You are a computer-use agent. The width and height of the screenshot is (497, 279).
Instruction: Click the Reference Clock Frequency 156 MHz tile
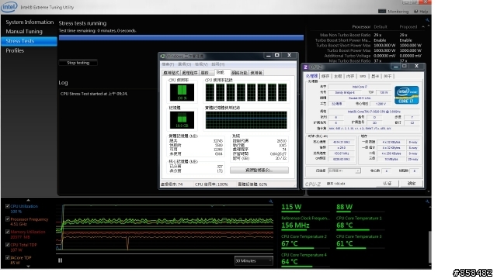[305, 223]
